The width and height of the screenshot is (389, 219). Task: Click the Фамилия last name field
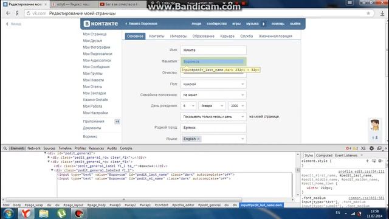click(213, 61)
